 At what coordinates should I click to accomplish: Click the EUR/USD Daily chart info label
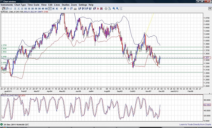24,12
